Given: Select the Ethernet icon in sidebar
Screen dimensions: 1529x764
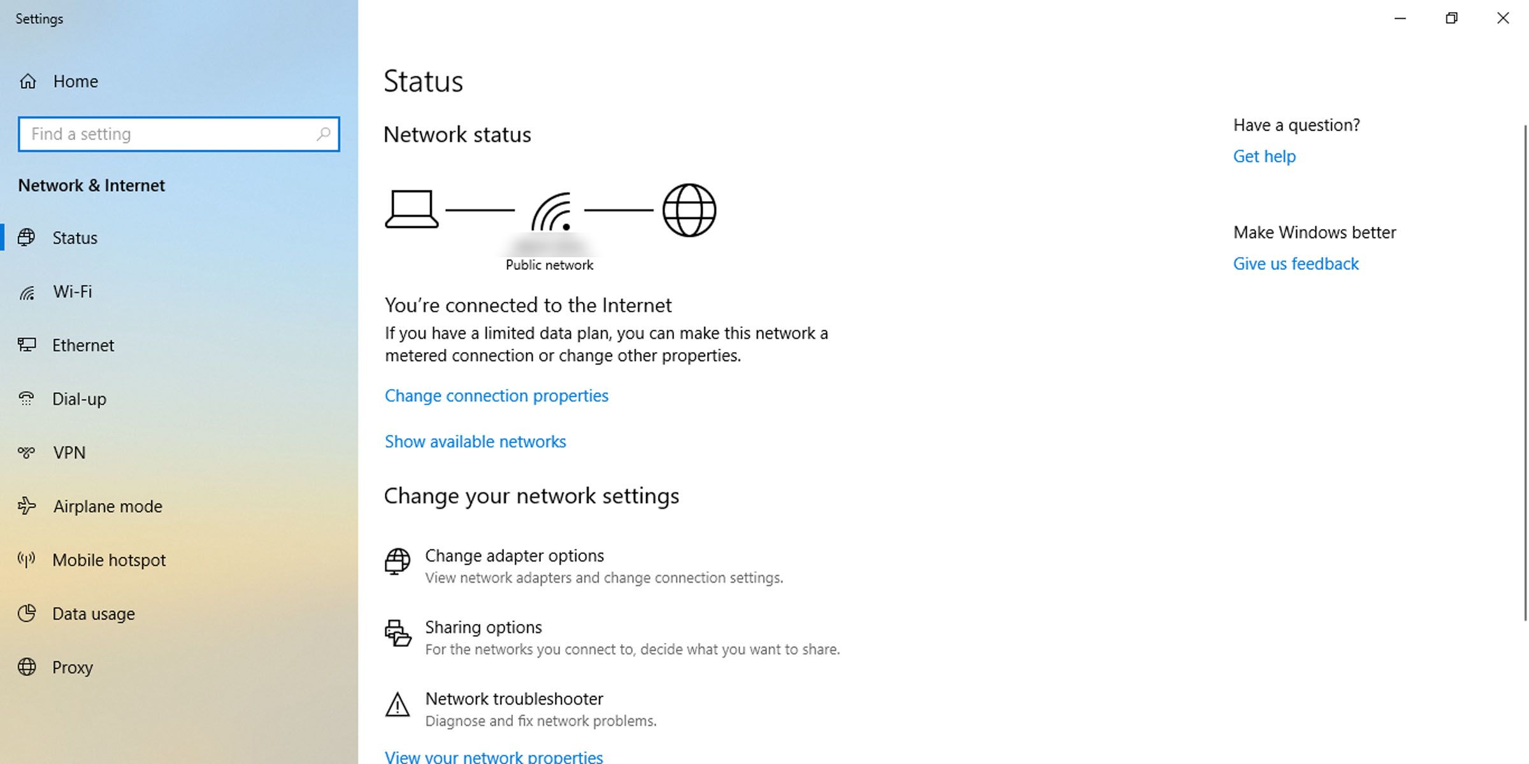Looking at the screenshot, I should pyautogui.click(x=27, y=345).
